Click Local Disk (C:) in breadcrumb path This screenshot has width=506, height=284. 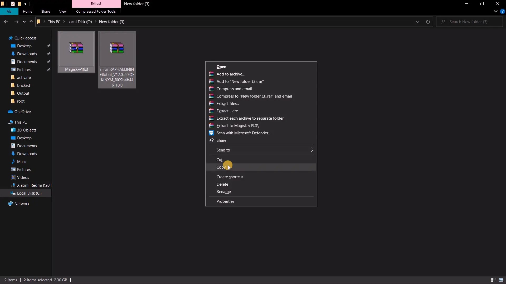point(80,22)
